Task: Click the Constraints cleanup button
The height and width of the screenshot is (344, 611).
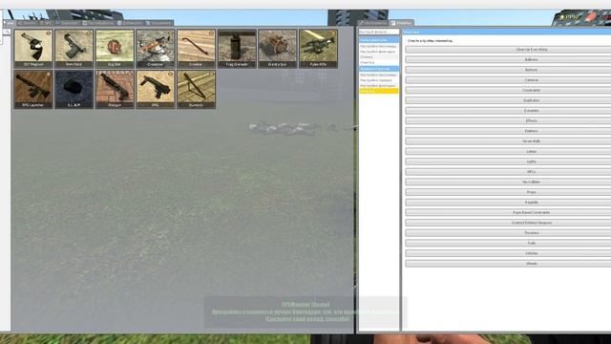Action: pyautogui.click(x=508, y=90)
